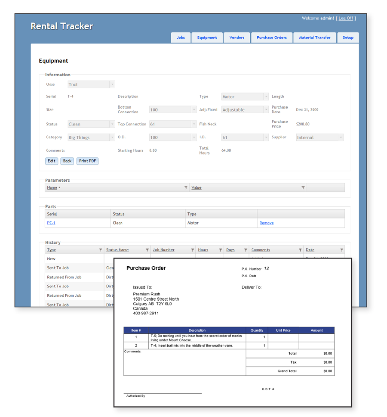The image size is (387, 417).
Task: Open the filter icon for Parameters Value column
Action: pyautogui.click(x=303, y=188)
